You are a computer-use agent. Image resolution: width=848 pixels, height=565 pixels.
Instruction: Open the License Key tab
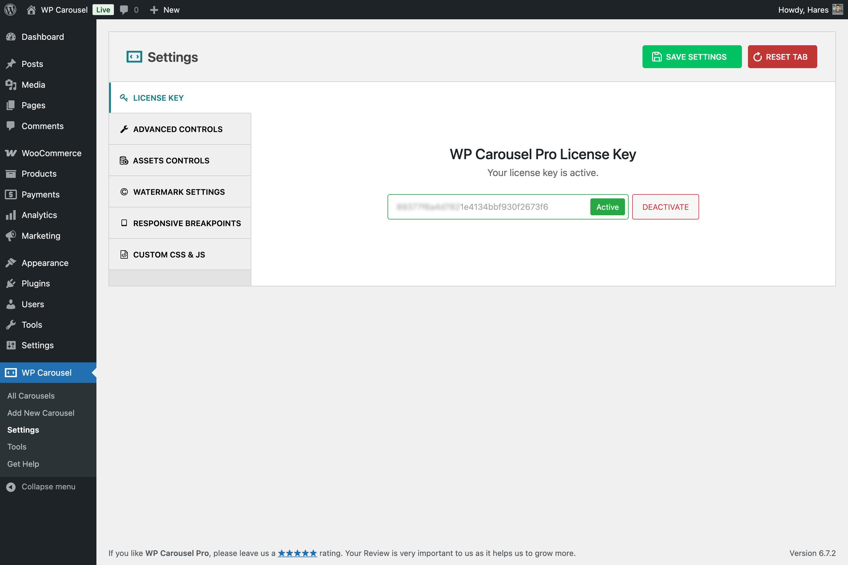point(181,98)
